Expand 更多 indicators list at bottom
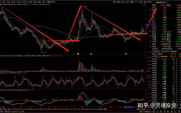 [x=101, y=109]
